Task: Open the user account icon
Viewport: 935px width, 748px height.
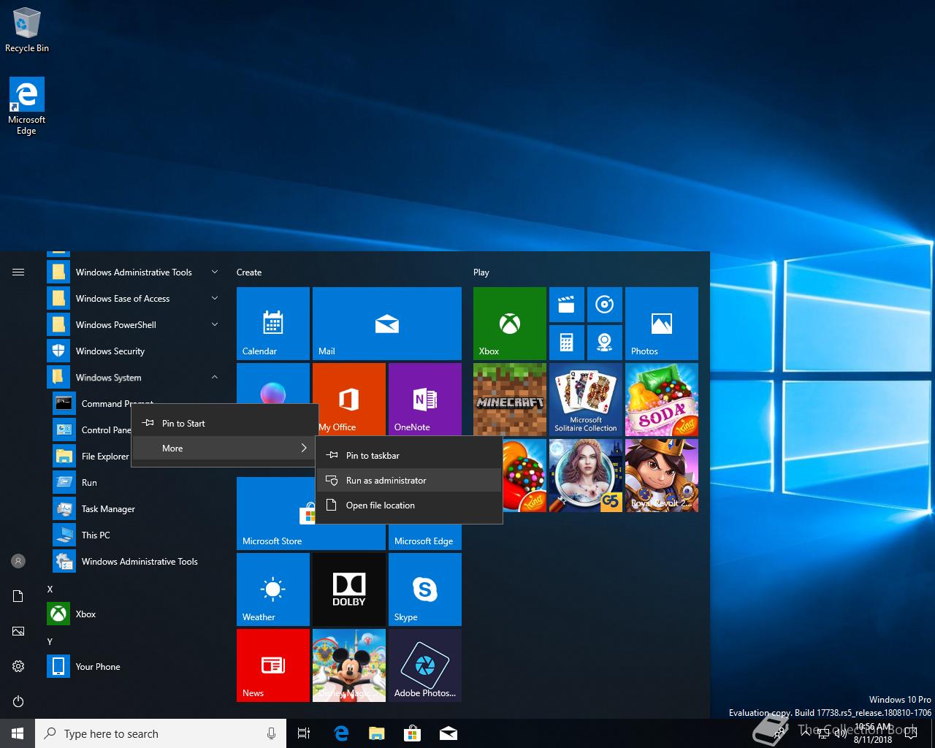Action: point(18,561)
